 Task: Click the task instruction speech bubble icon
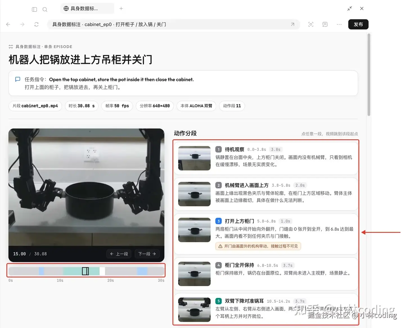17,79
